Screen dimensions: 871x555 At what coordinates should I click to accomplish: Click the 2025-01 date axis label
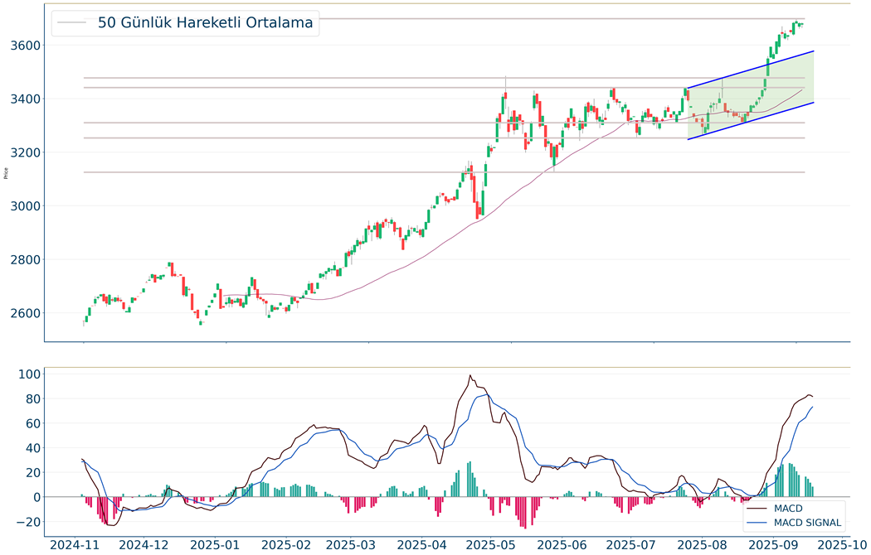[216, 545]
